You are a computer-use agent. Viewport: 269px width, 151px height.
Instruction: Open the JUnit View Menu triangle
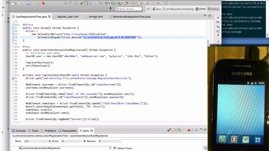(201, 130)
